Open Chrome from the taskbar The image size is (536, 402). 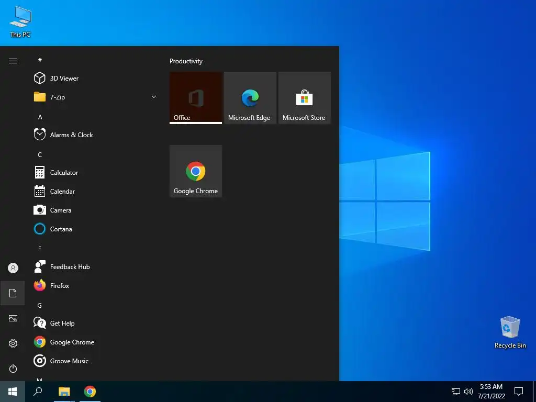pos(90,392)
